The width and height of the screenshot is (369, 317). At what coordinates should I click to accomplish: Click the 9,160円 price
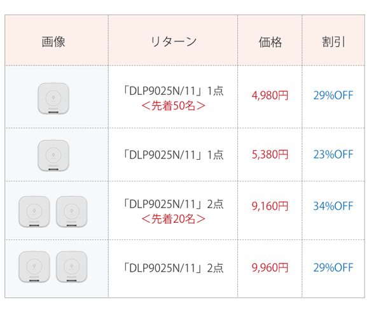(270, 206)
